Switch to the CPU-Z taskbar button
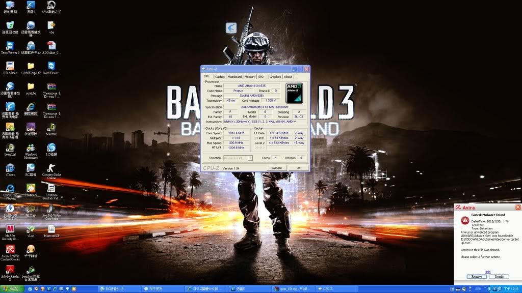Viewport: 522px width, 293px height. point(336,289)
